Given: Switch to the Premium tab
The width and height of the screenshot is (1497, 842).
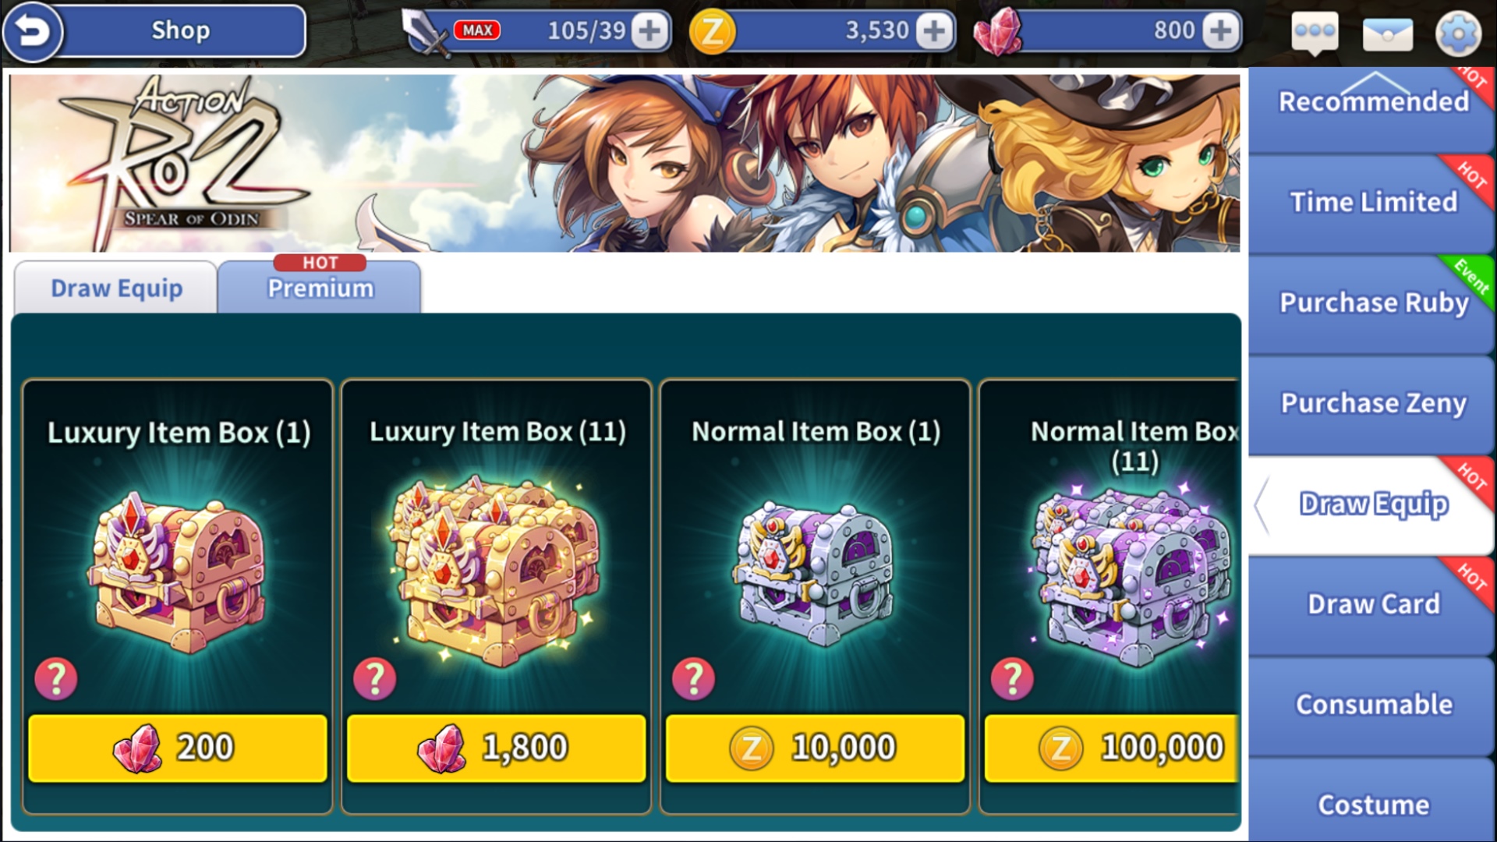Looking at the screenshot, I should tap(320, 287).
